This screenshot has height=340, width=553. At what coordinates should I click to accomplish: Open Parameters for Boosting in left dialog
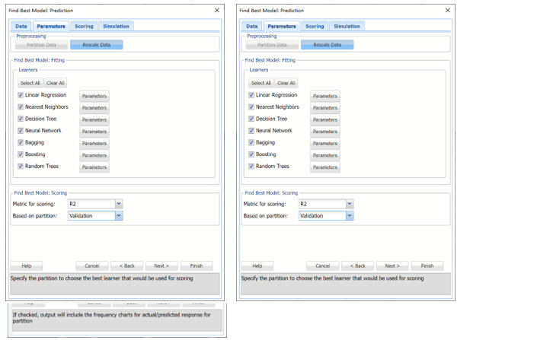coord(94,155)
